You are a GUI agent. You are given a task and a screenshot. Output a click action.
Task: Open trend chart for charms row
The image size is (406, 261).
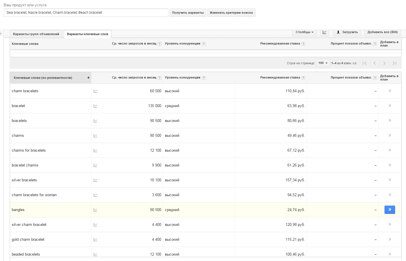[x=95, y=136]
